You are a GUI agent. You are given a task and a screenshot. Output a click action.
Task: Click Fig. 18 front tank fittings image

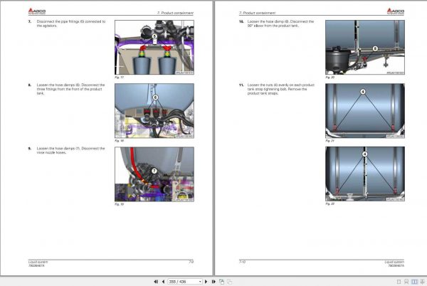(154, 111)
